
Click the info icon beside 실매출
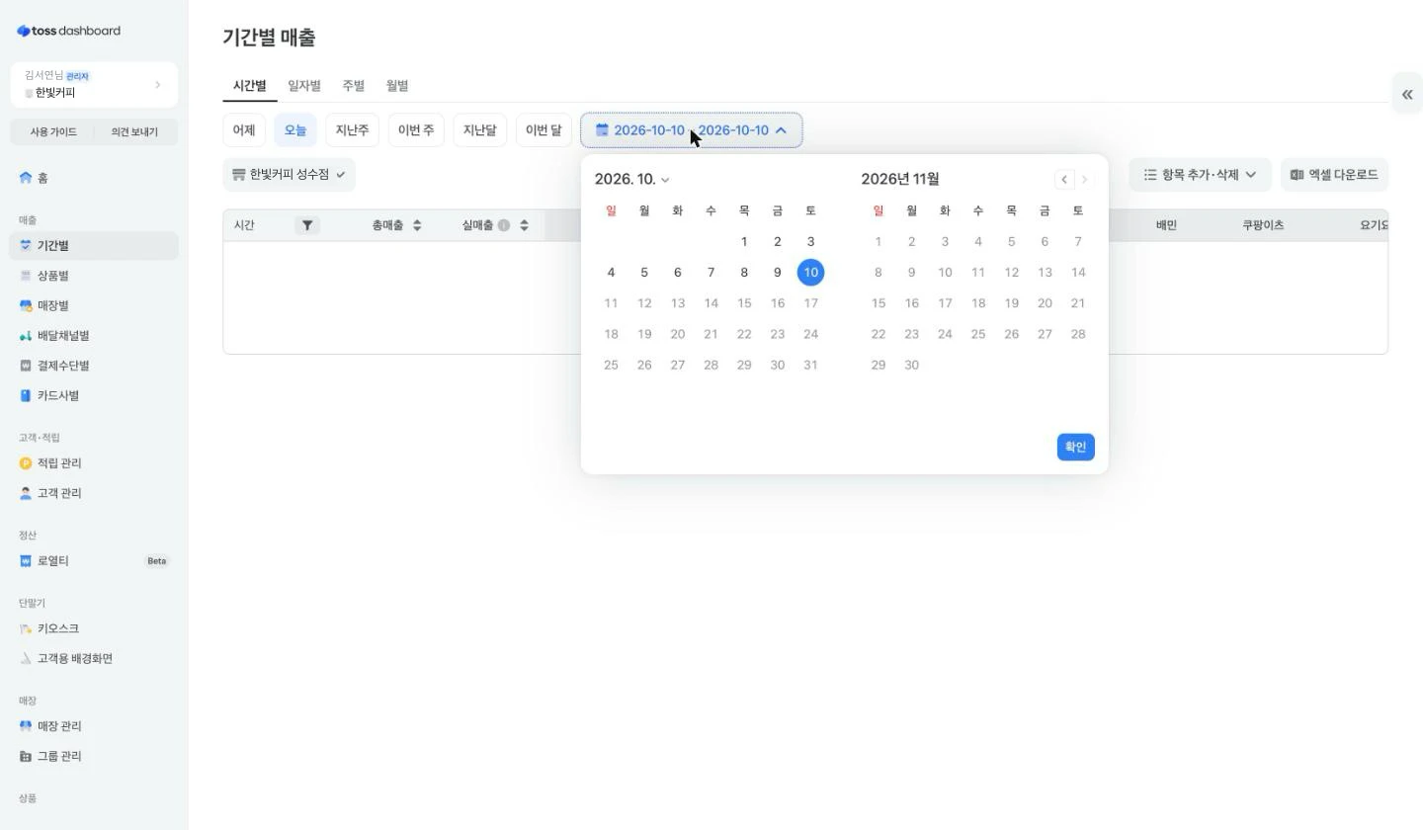pos(504,225)
